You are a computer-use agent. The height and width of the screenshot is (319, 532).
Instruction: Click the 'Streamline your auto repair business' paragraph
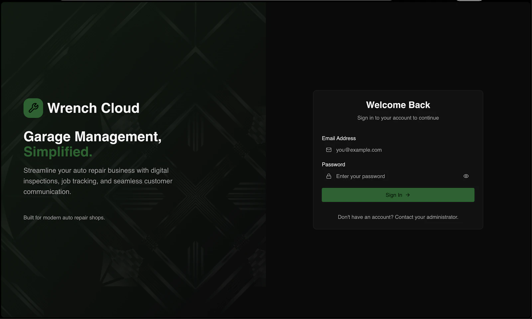coord(98,181)
